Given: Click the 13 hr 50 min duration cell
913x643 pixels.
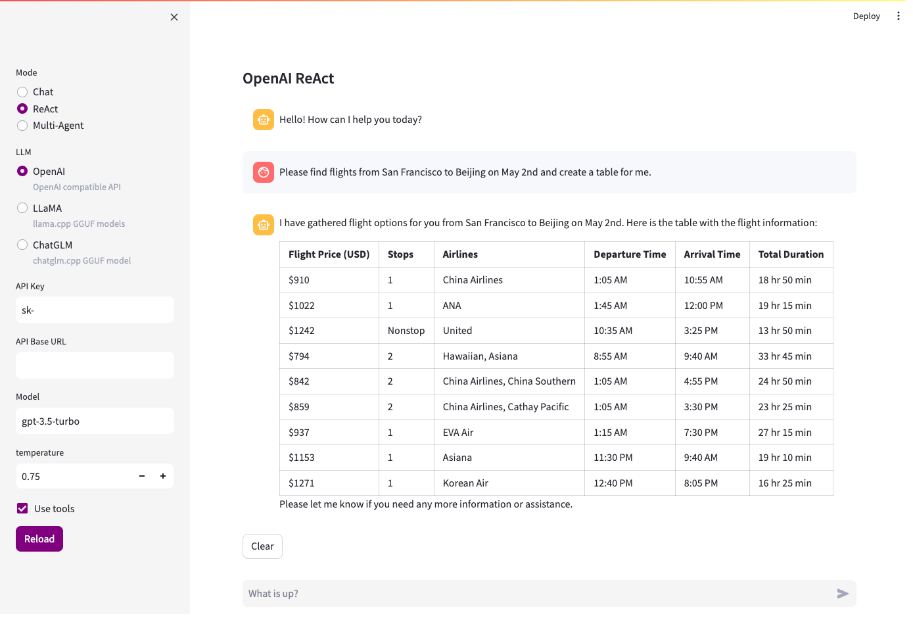Looking at the screenshot, I should pyautogui.click(x=791, y=331).
